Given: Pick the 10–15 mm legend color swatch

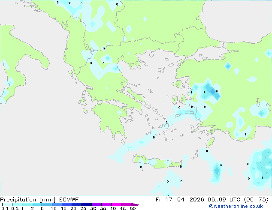Looking at the screenshot, I should point(57,204).
